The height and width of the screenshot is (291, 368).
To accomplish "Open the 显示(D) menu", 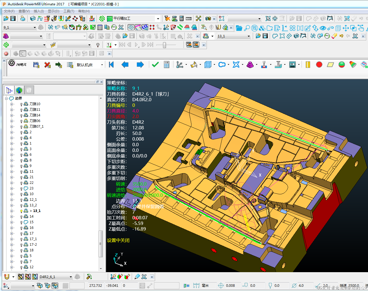I will [x=53, y=11].
